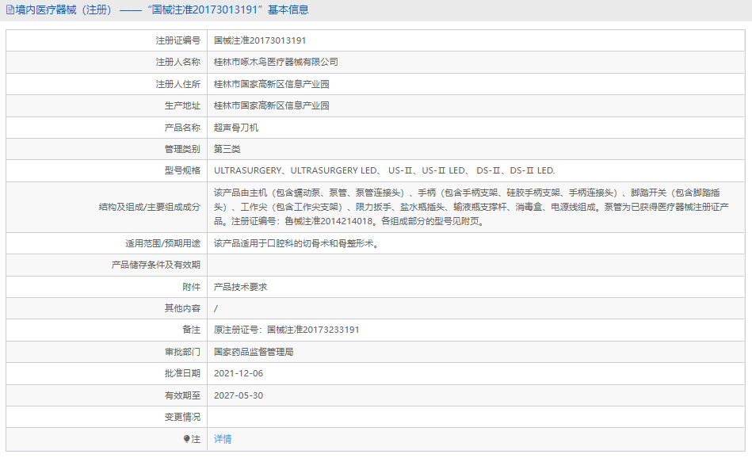This screenshot has width=752, height=458.
Task: Select the 管理类别 value 第三类
Action: click(225, 148)
